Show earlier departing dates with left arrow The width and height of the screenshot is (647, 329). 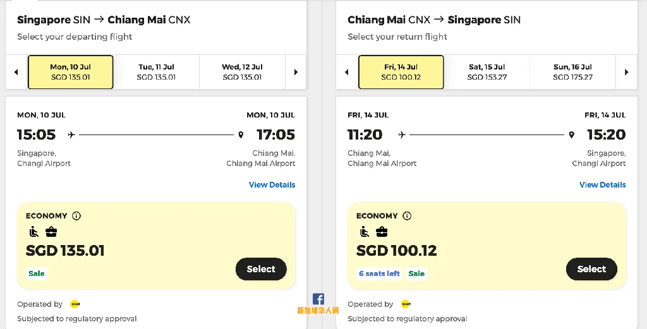16,72
